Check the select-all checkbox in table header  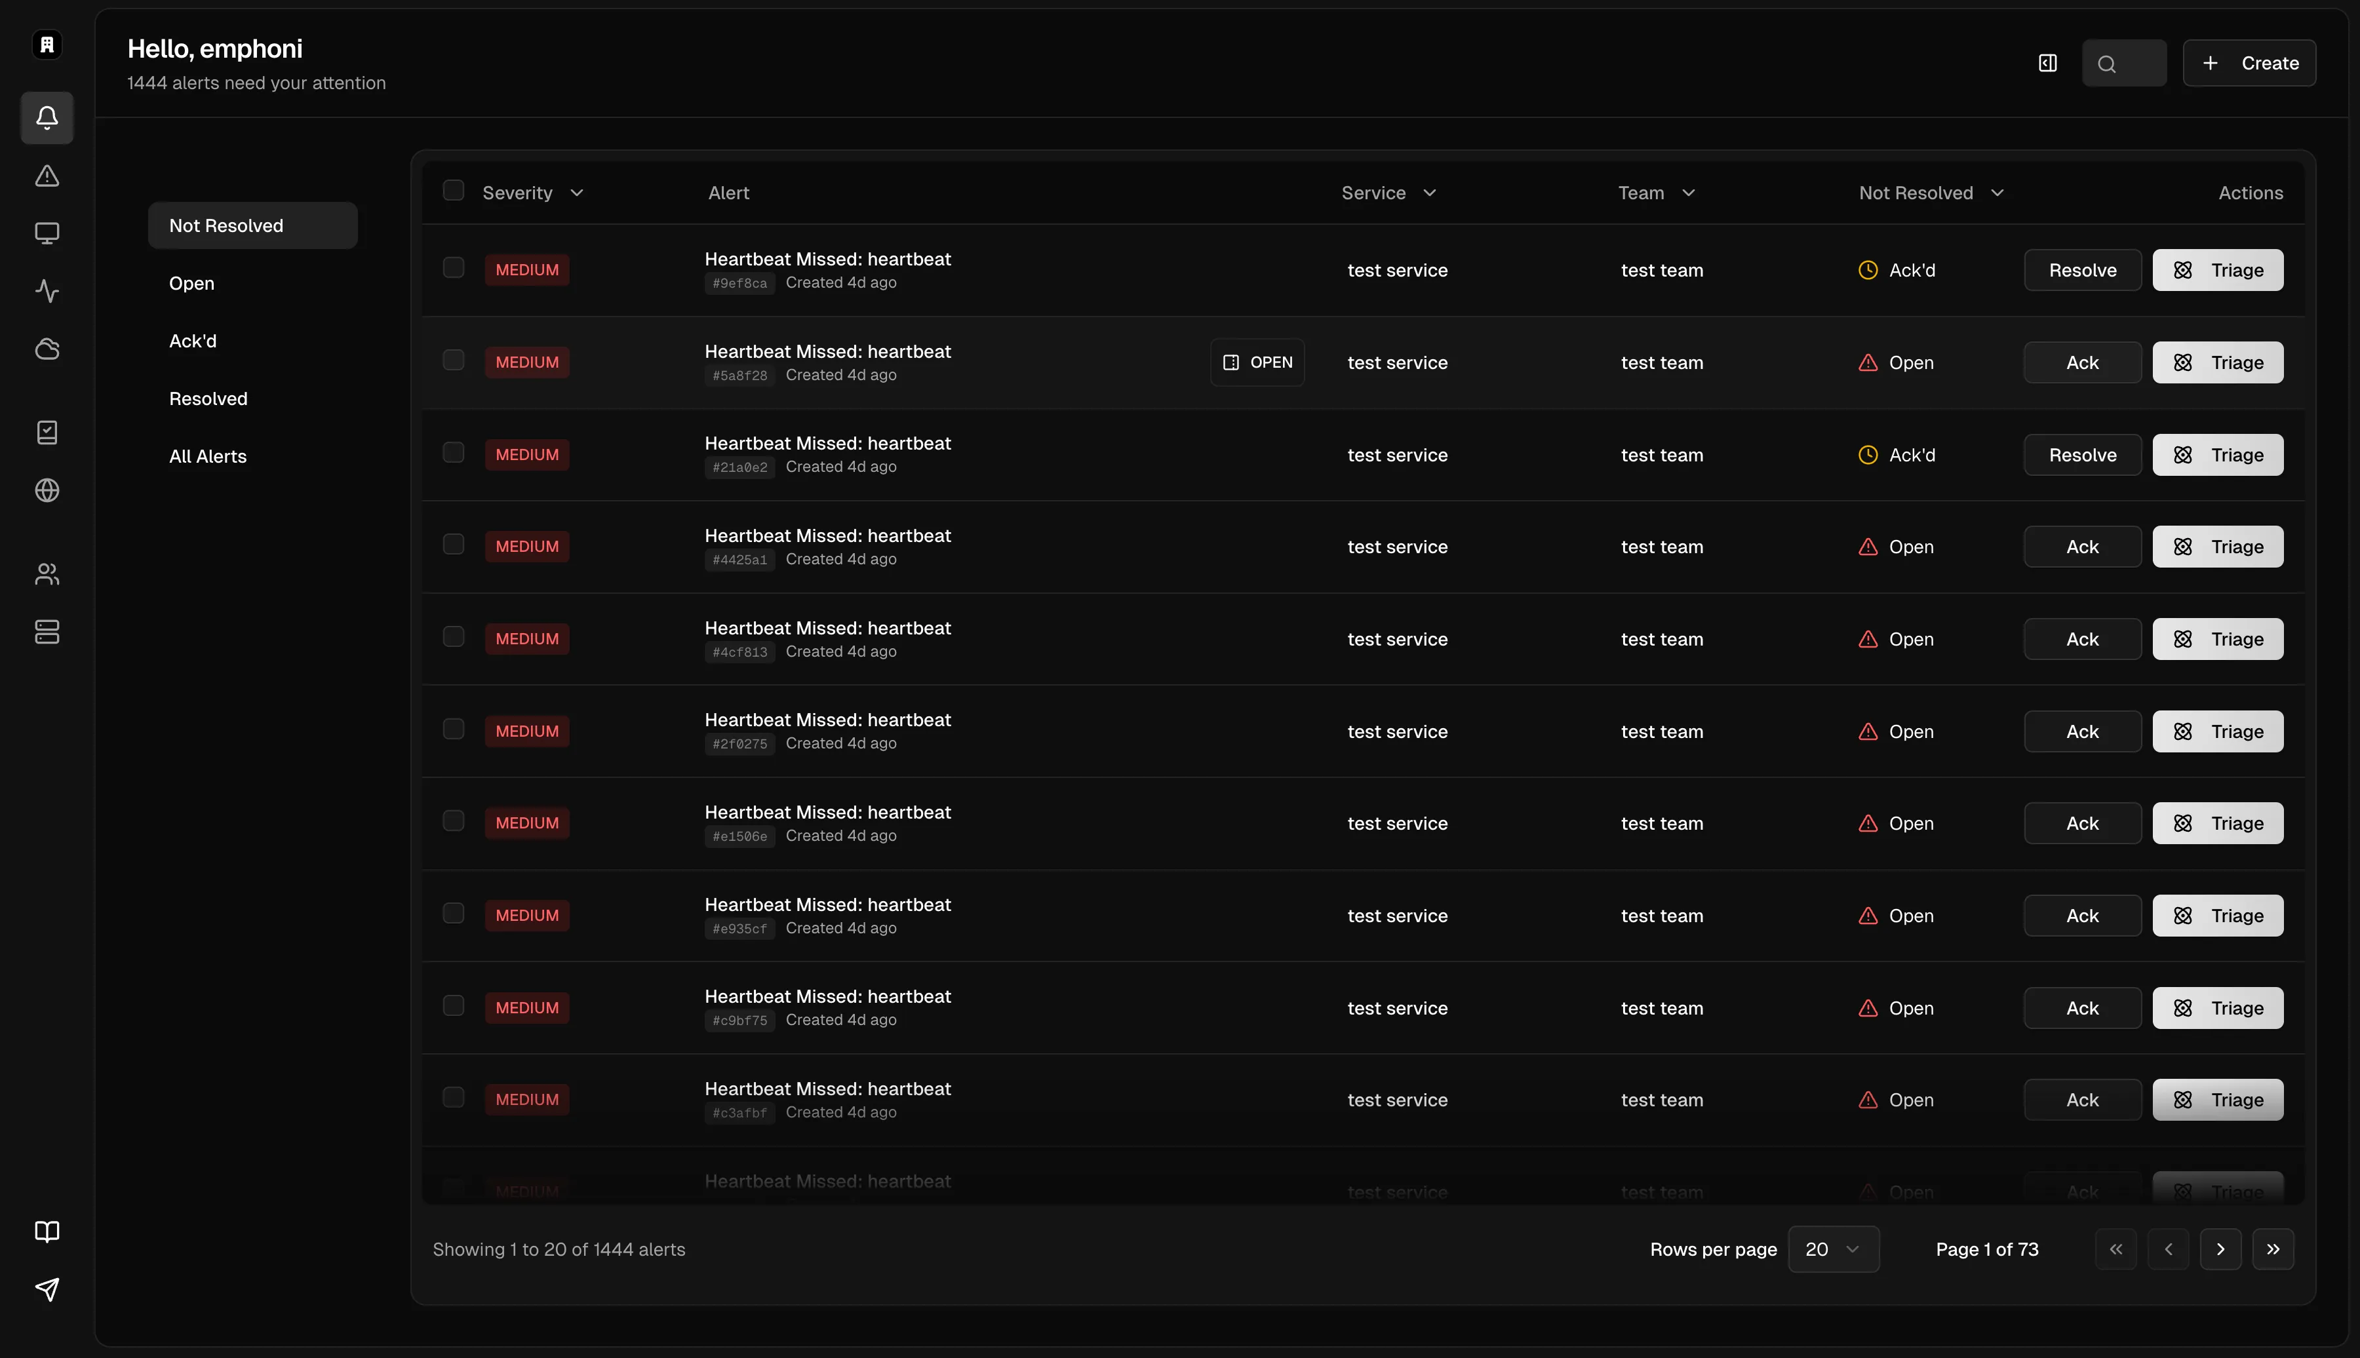click(454, 191)
